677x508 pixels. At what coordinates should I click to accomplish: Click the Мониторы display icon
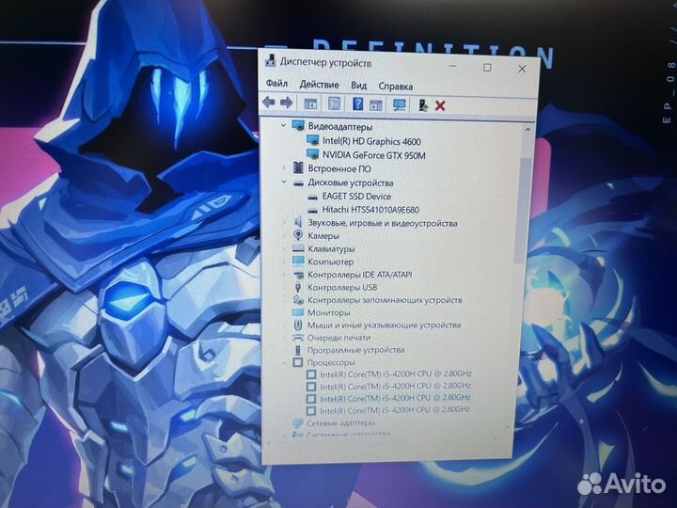(298, 312)
